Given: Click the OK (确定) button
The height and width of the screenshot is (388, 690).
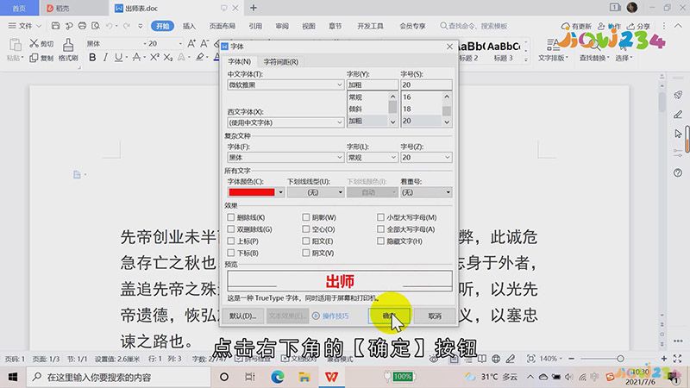Looking at the screenshot, I should [x=389, y=316].
